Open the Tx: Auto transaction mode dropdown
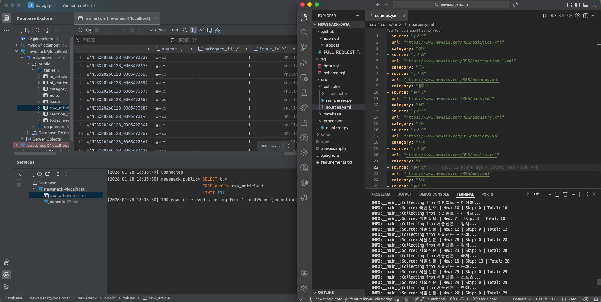601x302 pixels. pyautogui.click(x=157, y=30)
